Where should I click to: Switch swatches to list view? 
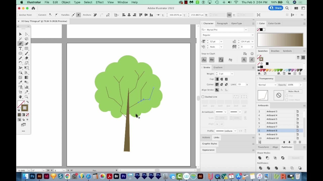click(298, 58)
